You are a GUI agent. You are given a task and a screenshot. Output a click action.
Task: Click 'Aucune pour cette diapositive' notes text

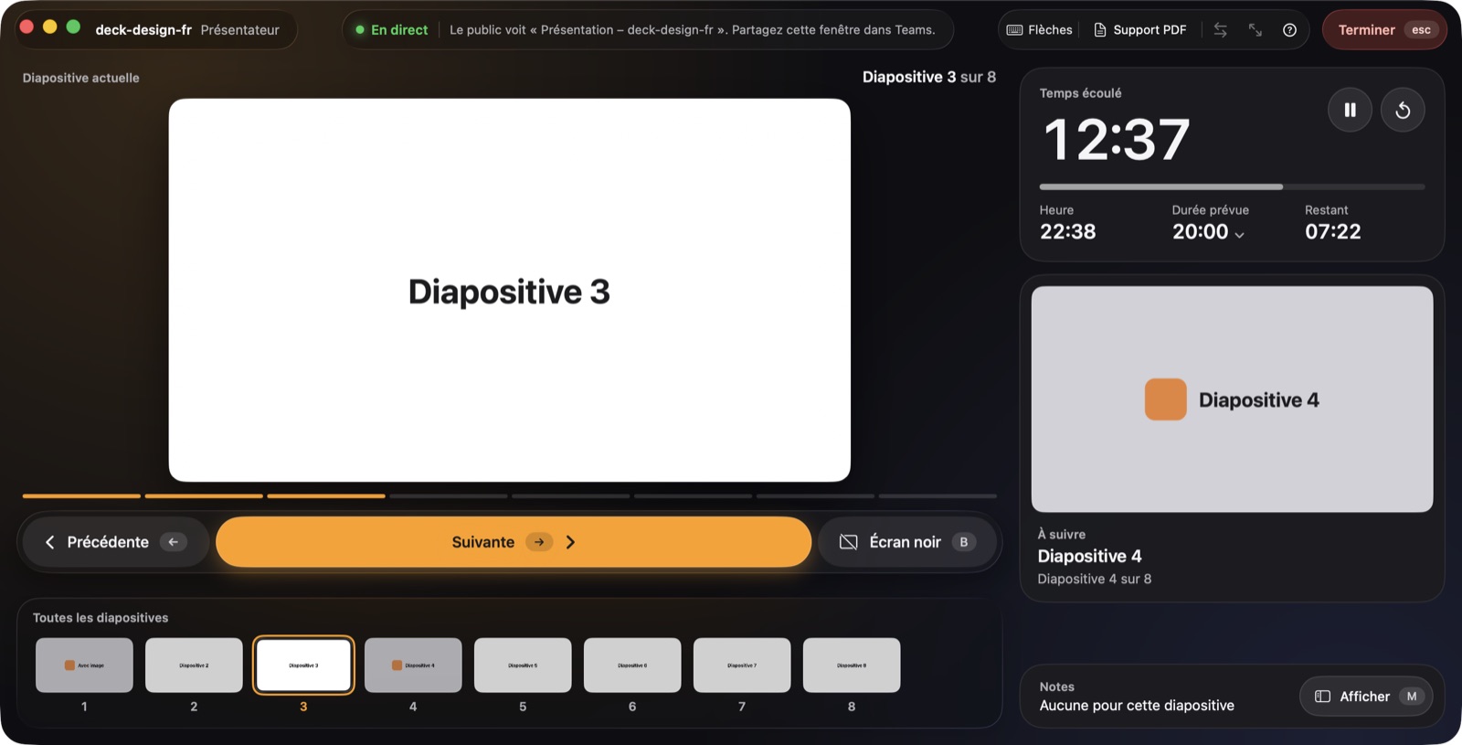[x=1137, y=706]
